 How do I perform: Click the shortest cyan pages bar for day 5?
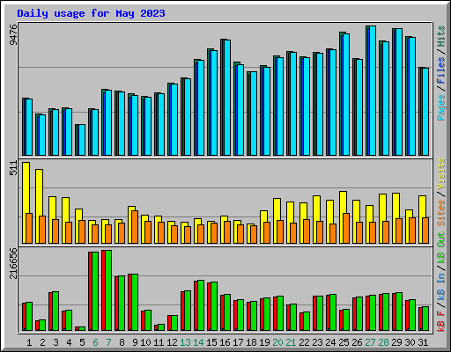[82, 140]
